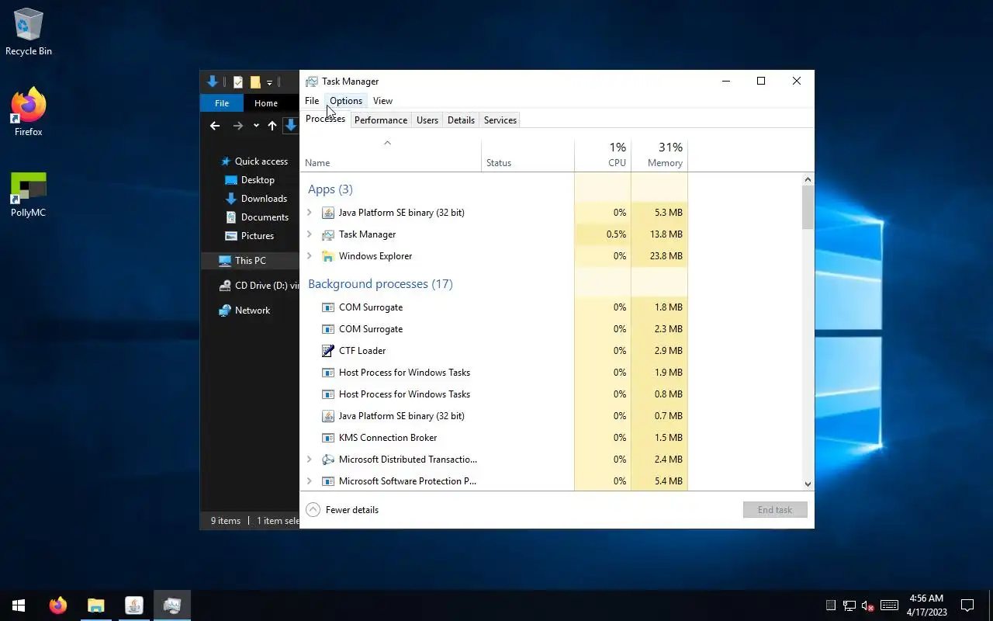The width and height of the screenshot is (993, 621).
Task: Collapse view with Fewer details
Action: tap(342, 510)
